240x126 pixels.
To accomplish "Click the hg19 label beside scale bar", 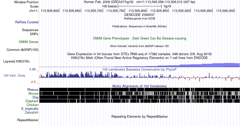I will pos(167,6).
